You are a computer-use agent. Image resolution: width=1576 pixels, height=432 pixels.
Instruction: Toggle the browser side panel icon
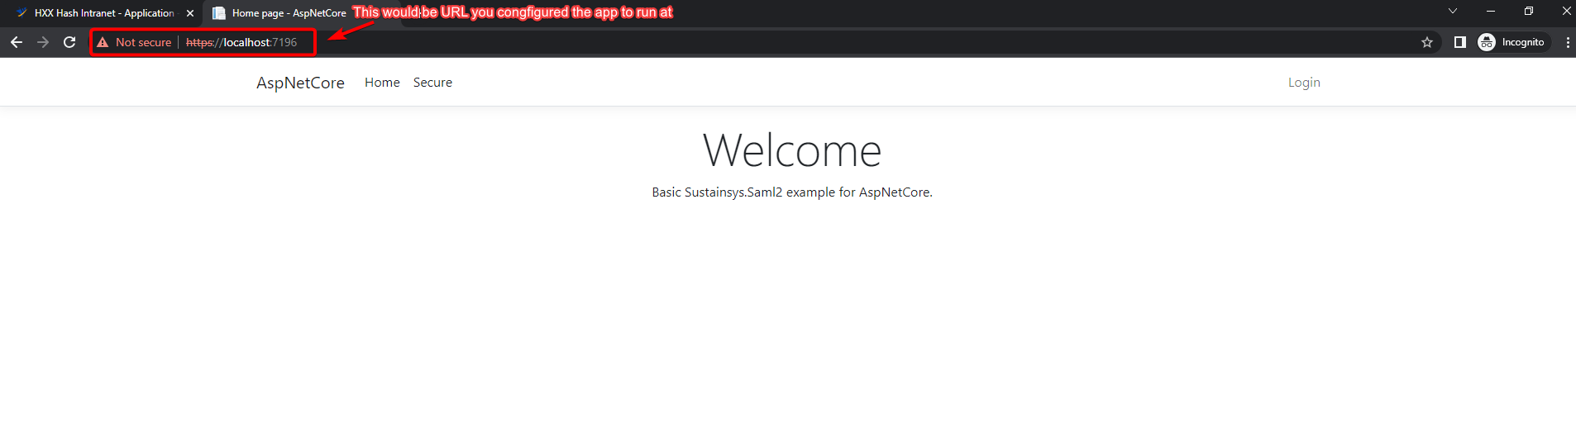tap(1460, 42)
